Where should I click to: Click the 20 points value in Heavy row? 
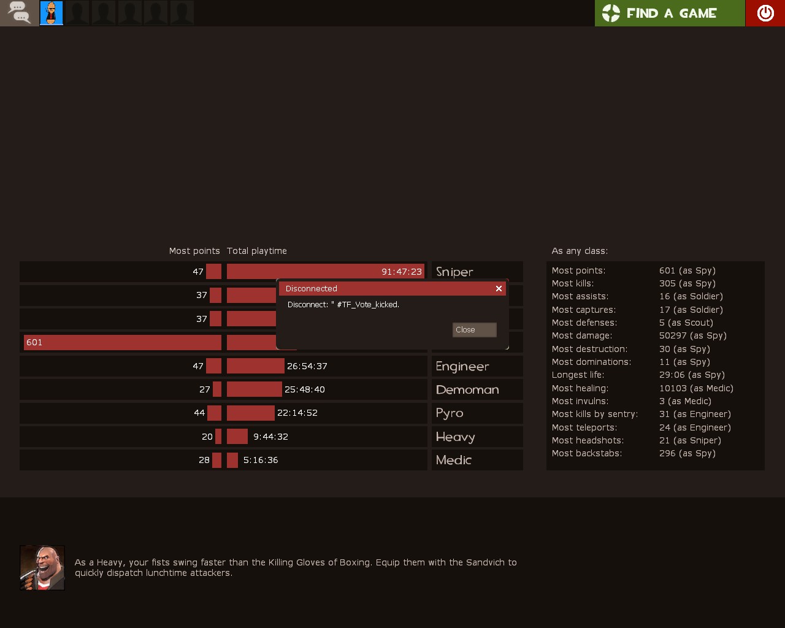[x=207, y=437]
